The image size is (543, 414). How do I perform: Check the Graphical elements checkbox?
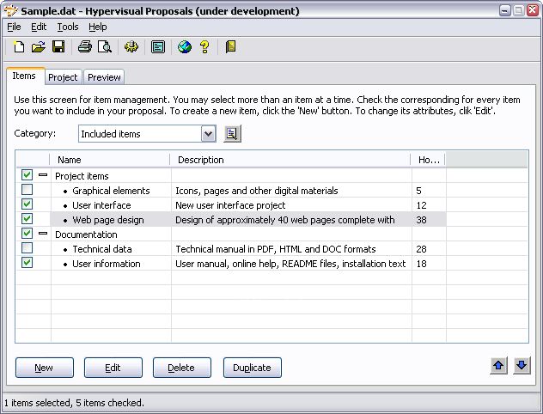[27, 190]
